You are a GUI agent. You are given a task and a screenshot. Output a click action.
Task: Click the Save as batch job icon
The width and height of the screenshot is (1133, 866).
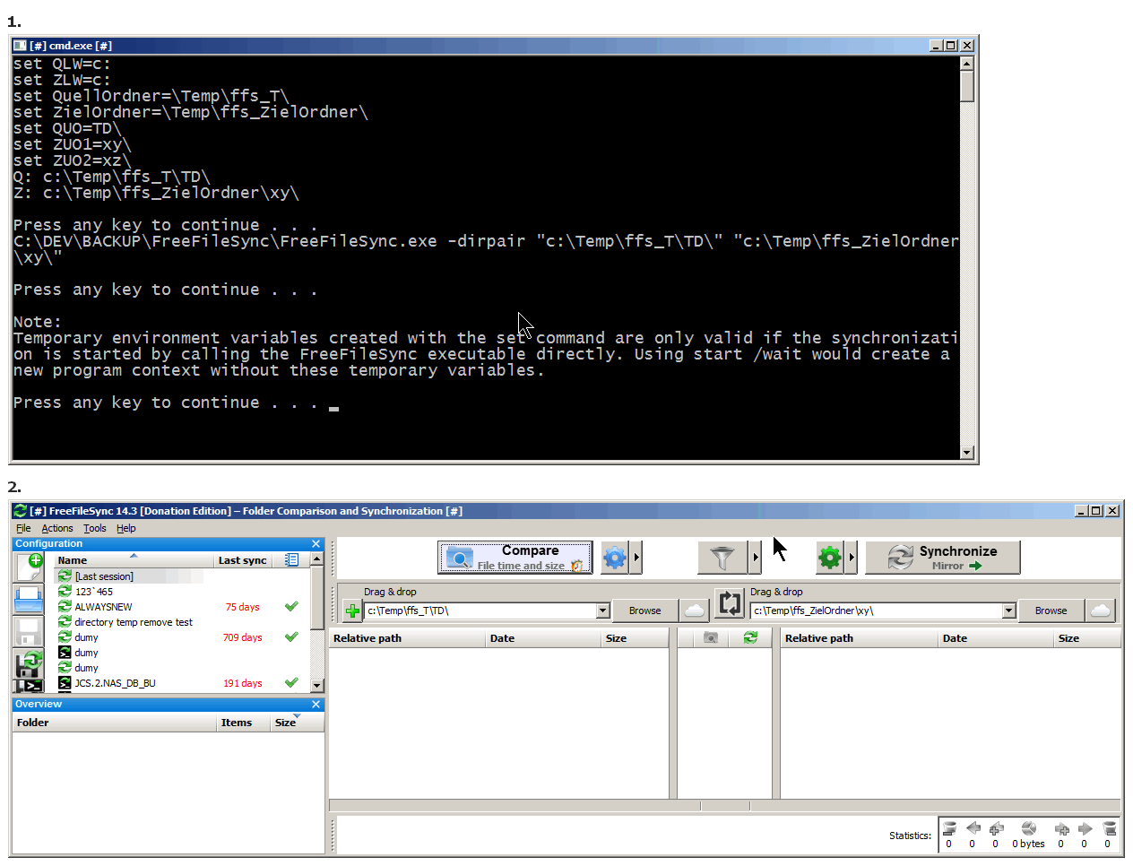pos(29,686)
